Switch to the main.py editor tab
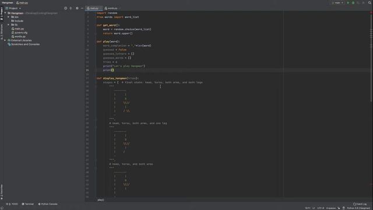Viewport: 373px width, 210px height. 94,8
